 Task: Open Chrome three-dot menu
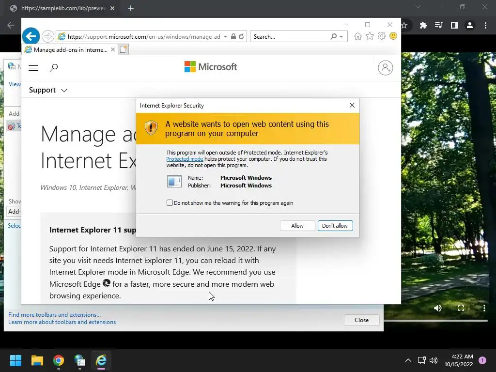pyautogui.click(x=485, y=25)
